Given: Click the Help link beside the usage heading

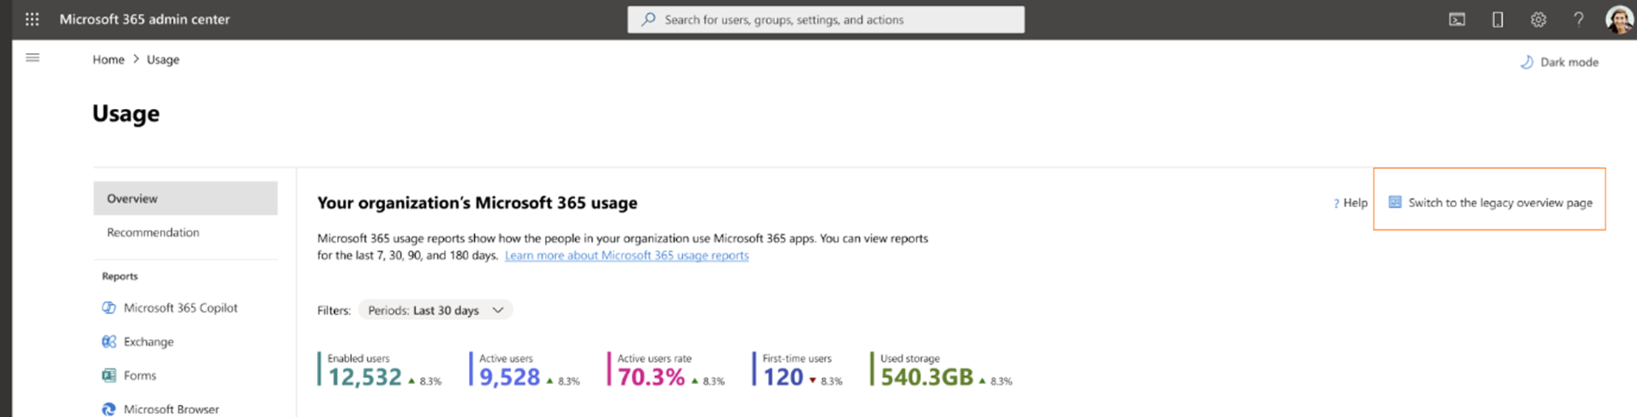Looking at the screenshot, I should tap(1351, 203).
